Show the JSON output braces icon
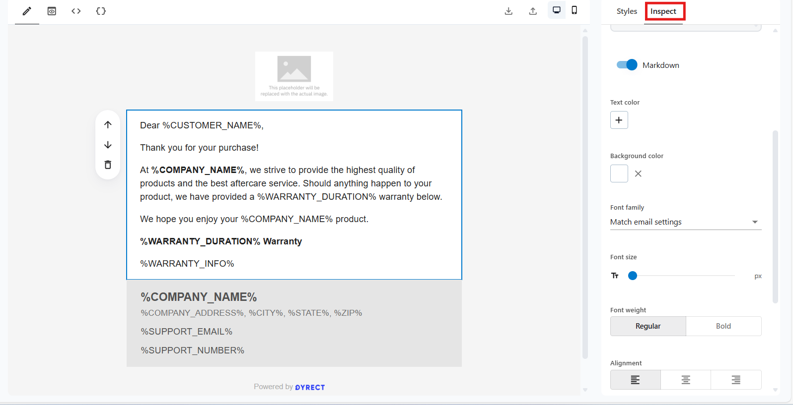This screenshot has width=793, height=405. [101, 11]
